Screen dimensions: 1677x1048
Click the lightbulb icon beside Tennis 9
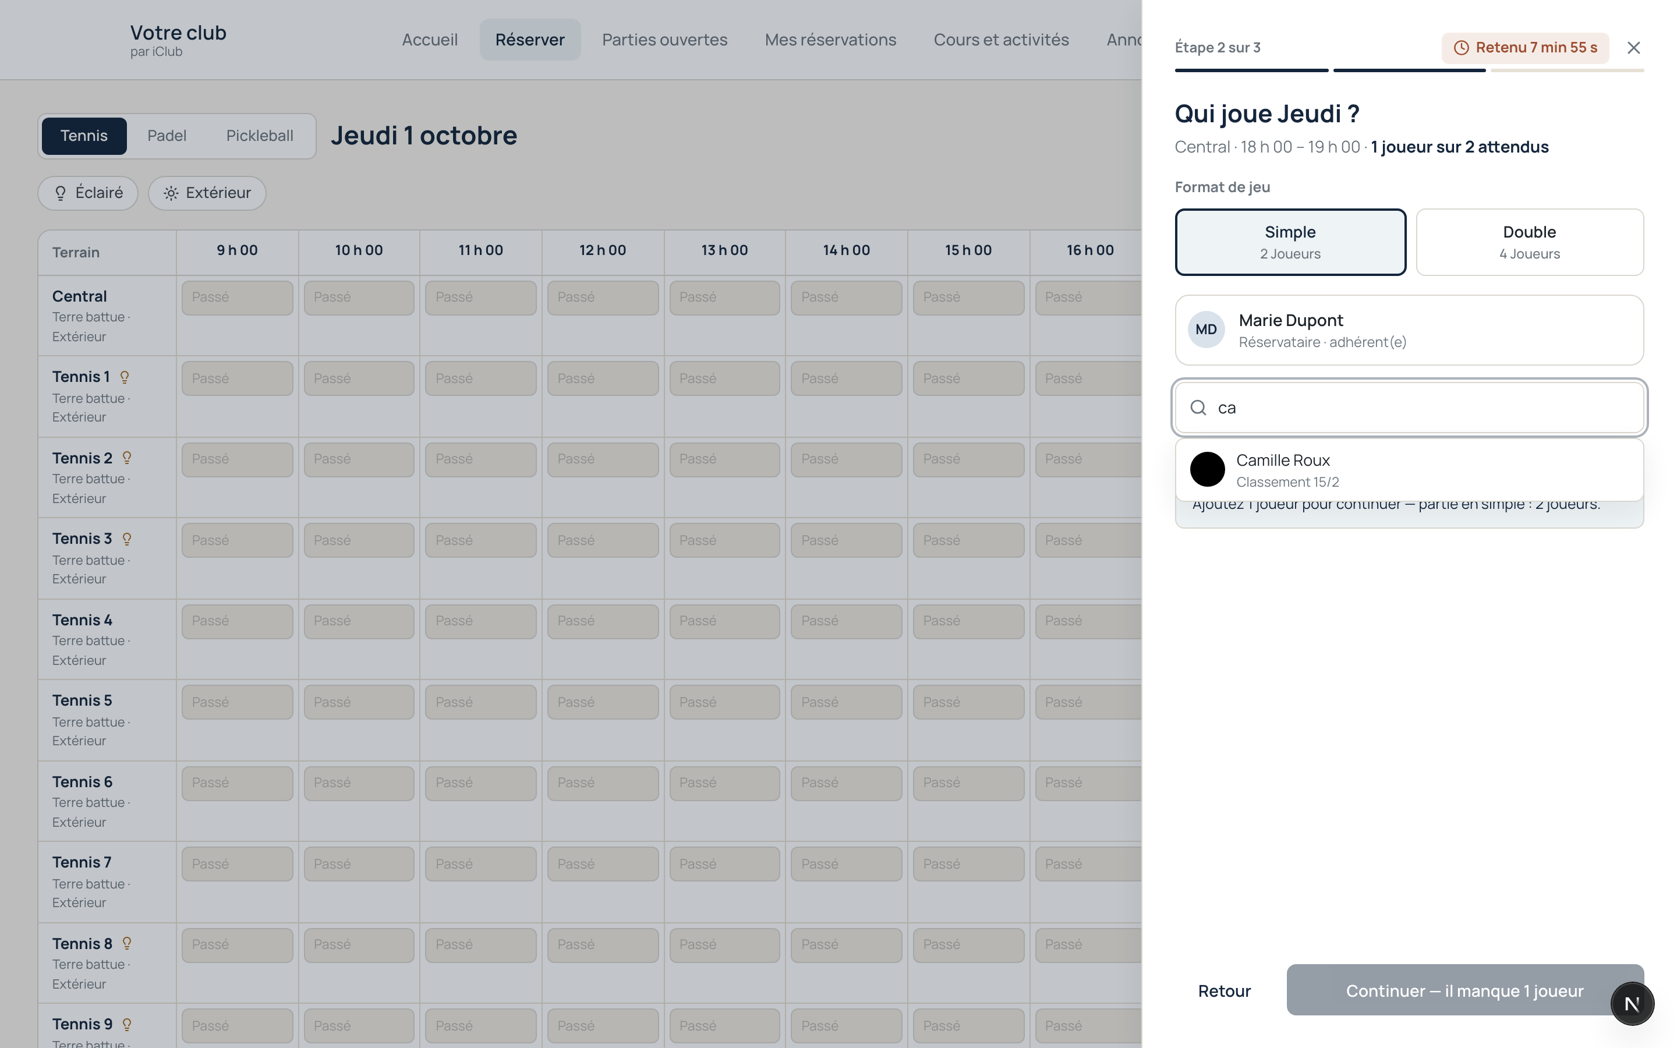click(127, 1025)
